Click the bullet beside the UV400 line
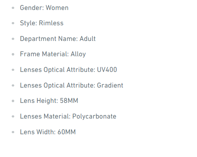Image resolution: width=197 pixels, height=157 pixels. [13, 70]
